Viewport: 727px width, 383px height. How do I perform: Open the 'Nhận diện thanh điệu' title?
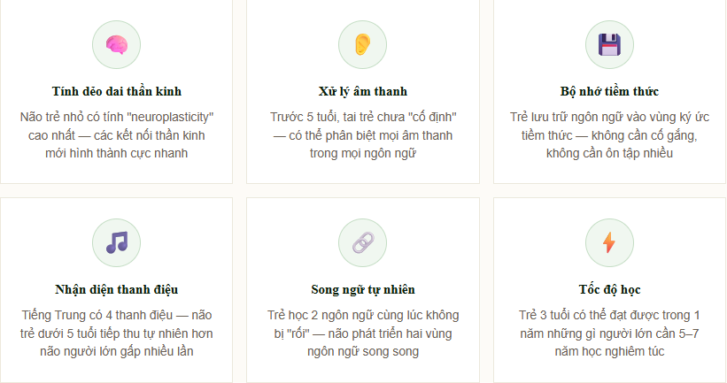click(116, 289)
